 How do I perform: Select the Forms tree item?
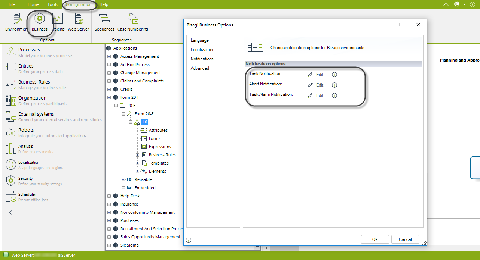point(155,139)
